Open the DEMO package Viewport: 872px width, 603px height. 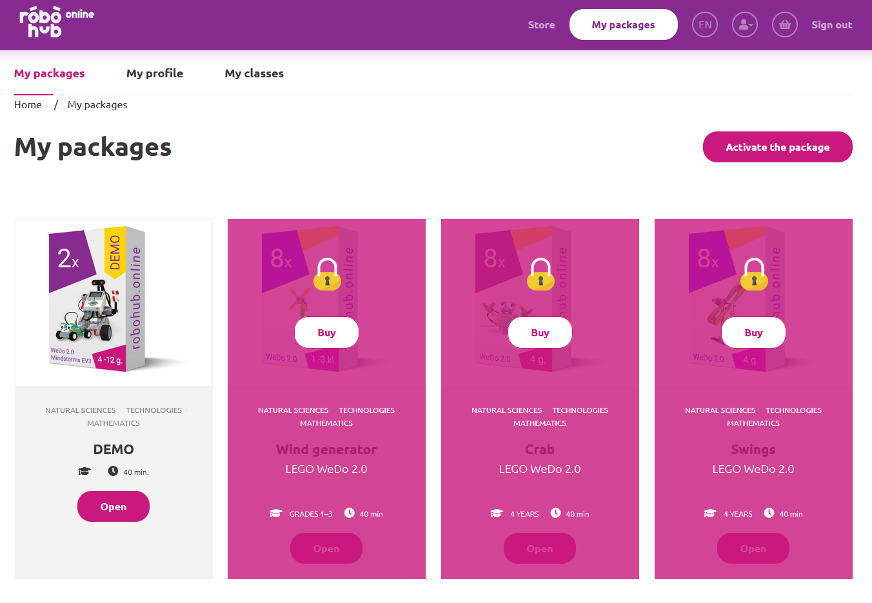(x=114, y=506)
